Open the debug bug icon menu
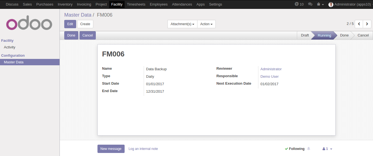The image size is (373, 156). click(320, 4)
